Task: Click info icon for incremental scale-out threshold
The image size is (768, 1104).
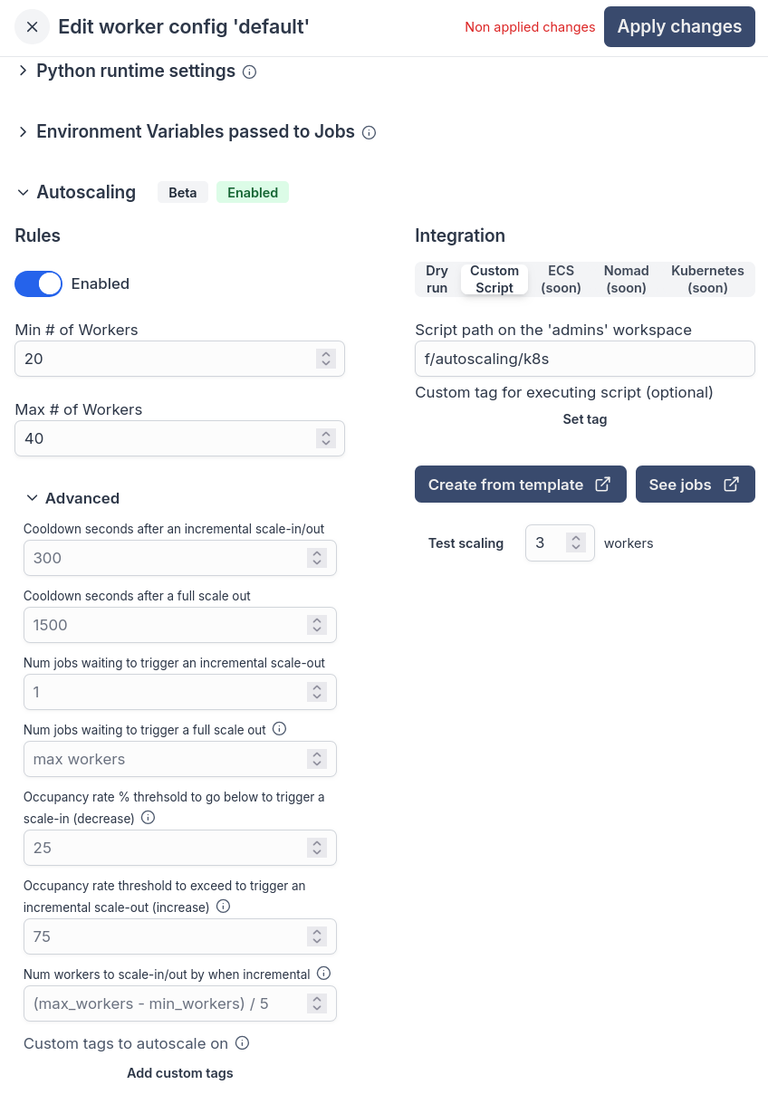Action: point(224,907)
